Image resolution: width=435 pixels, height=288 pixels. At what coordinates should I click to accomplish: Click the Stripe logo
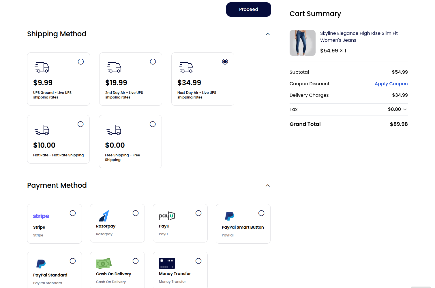(x=41, y=216)
